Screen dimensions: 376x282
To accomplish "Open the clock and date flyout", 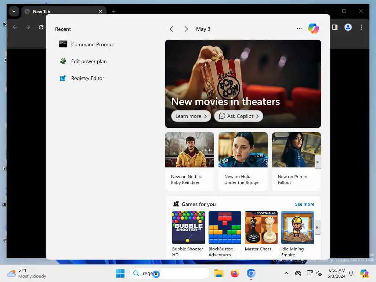I will tap(337, 273).
